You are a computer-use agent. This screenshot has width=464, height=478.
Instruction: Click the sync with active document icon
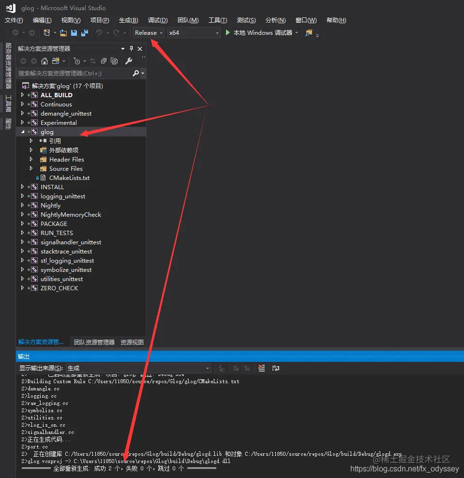tap(93, 61)
